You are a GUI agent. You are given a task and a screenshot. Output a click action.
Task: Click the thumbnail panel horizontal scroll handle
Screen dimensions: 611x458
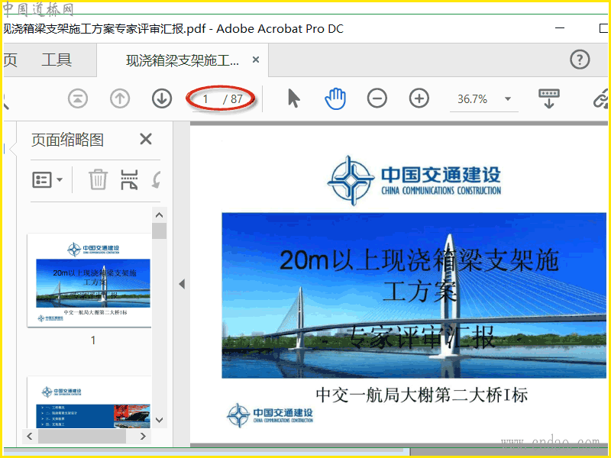coord(82,436)
